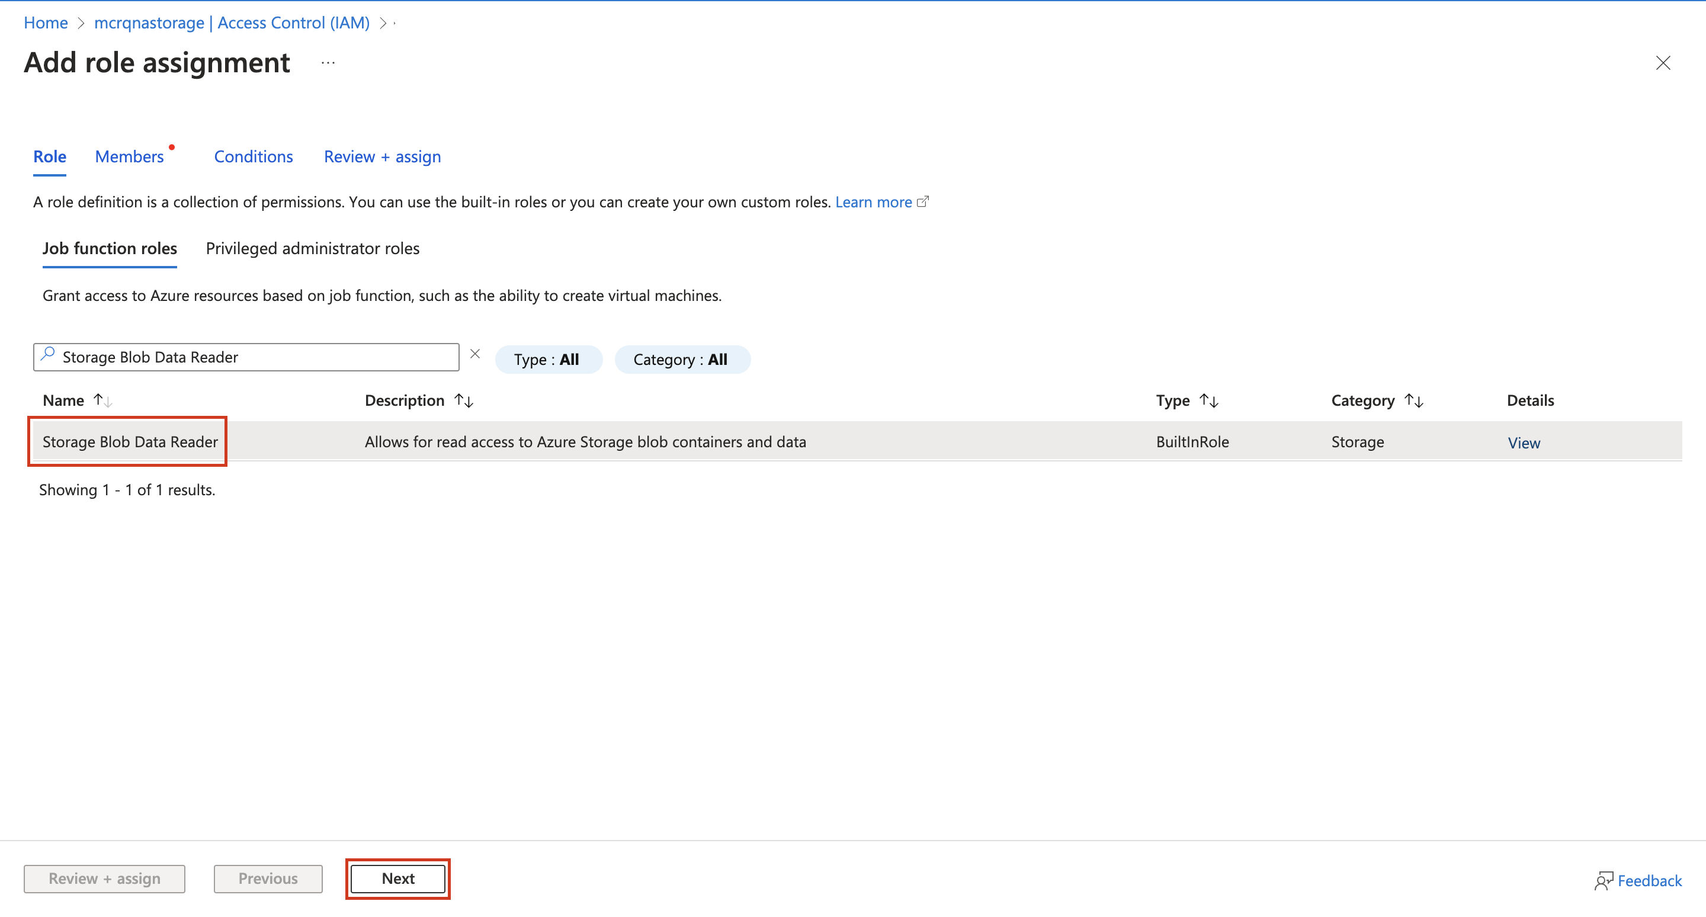Viewport: 1706px width, 917px height.
Task: Select the Privileged administrator roles tab
Action: [x=313, y=248]
